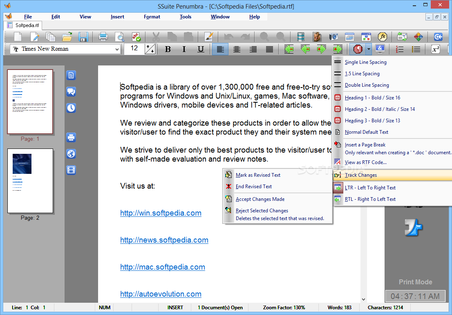Image resolution: width=452 pixels, height=315 pixels.
Task: Insert a table with the grid icon
Action: (350, 37)
